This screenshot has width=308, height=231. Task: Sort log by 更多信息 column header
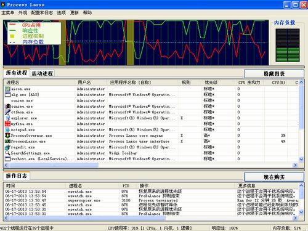267,186
